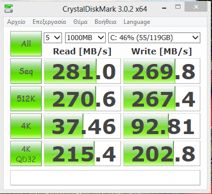The width and height of the screenshot is (212, 194).
Task: Click the 4K read result 37.46
Action: click(82, 126)
